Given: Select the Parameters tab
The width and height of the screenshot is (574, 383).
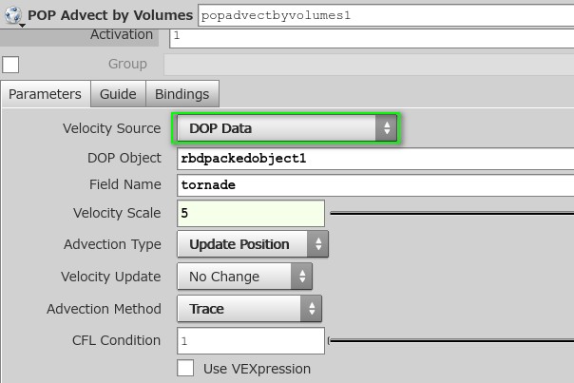Looking at the screenshot, I should tap(45, 94).
